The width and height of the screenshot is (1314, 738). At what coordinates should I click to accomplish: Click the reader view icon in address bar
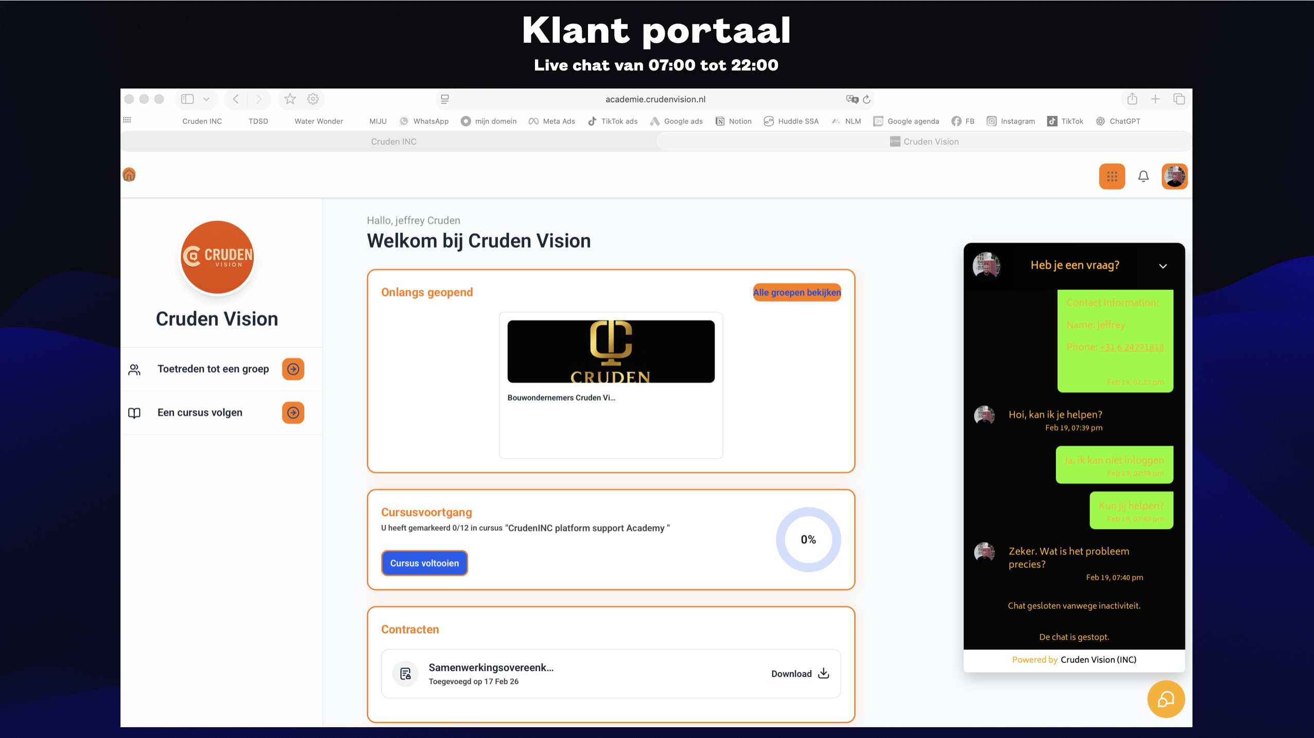coord(445,99)
